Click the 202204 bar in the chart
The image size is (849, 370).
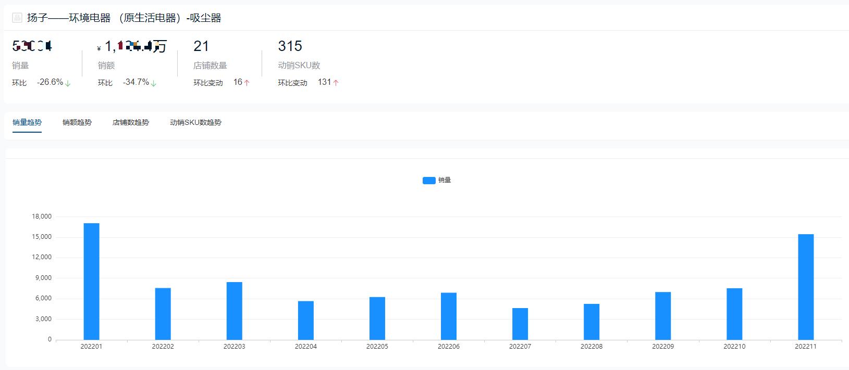306,321
